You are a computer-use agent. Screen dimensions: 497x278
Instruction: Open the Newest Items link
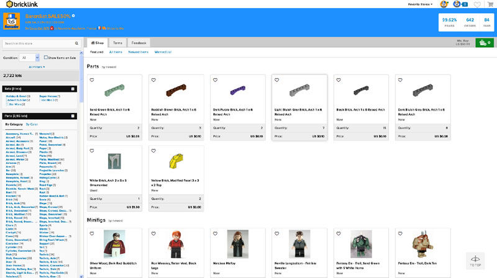click(x=138, y=52)
